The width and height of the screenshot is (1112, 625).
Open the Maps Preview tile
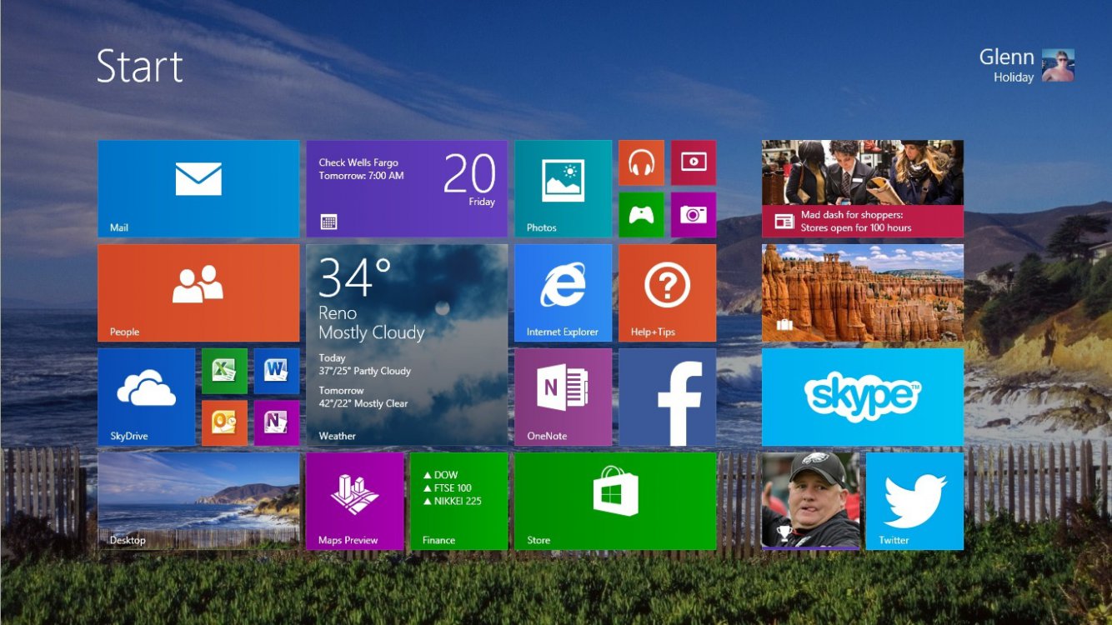click(x=354, y=501)
